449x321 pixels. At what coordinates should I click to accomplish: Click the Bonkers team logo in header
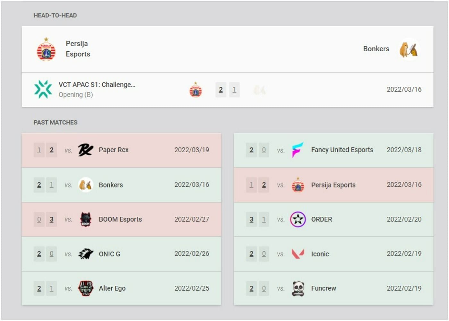pyautogui.click(x=409, y=49)
